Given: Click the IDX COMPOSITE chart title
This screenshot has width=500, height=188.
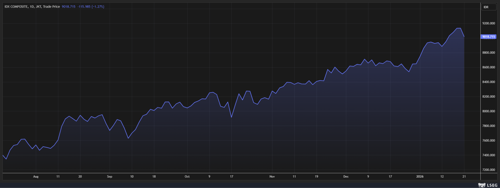Looking at the screenshot, I should click(32, 6).
